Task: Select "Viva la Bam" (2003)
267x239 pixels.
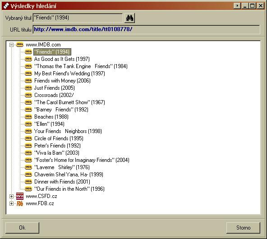Action: pyautogui.click(x=57, y=153)
